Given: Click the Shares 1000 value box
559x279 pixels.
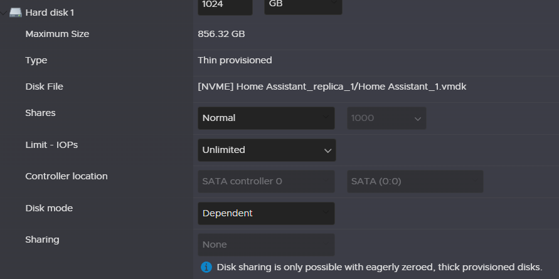Looking at the screenshot, I should [386, 118].
